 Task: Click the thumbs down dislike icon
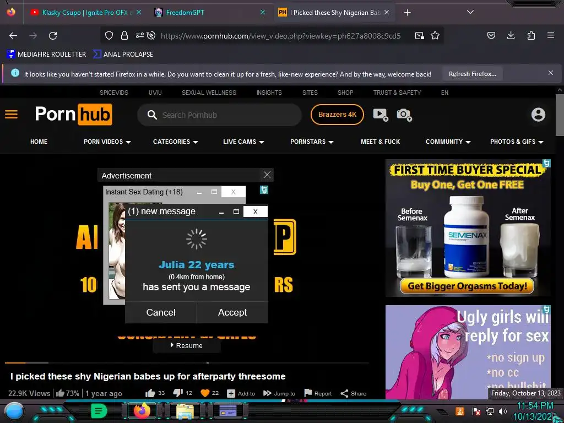tap(178, 393)
